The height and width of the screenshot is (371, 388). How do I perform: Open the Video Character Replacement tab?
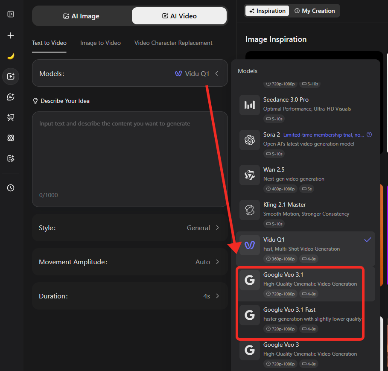(173, 43)
